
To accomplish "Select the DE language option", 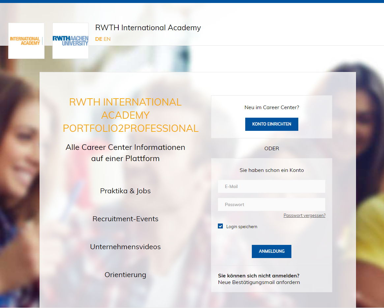I will (x=98, y=39).
